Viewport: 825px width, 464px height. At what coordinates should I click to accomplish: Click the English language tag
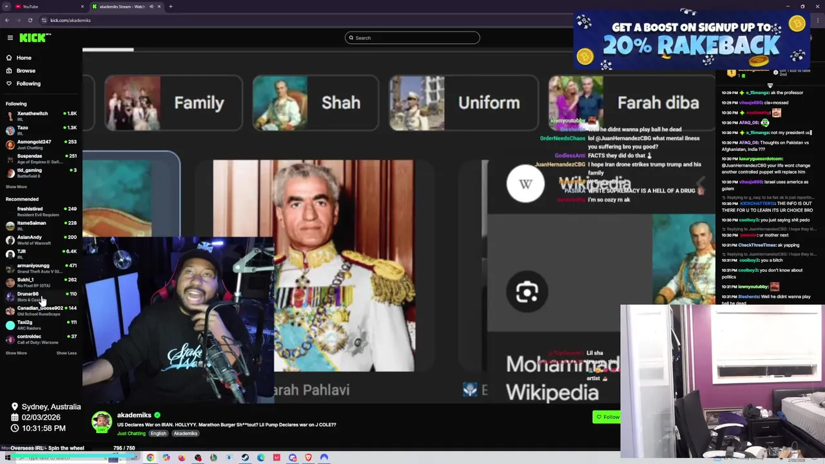point(158,434)
